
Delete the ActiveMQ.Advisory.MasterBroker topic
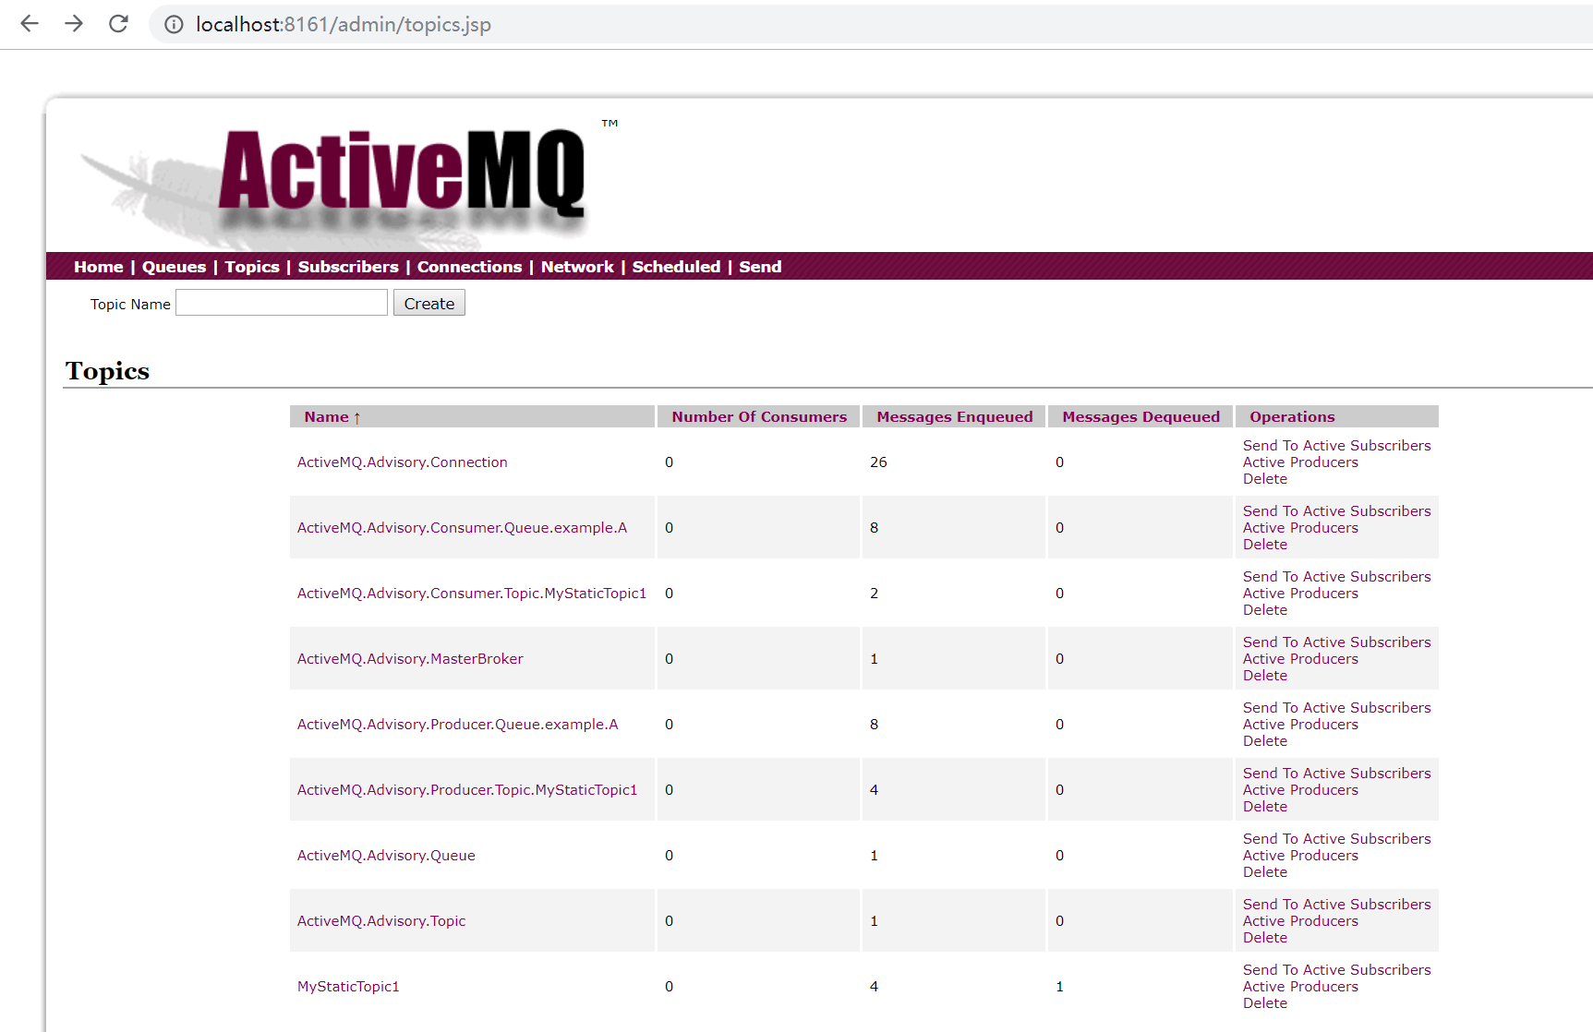click(1265, 676)
